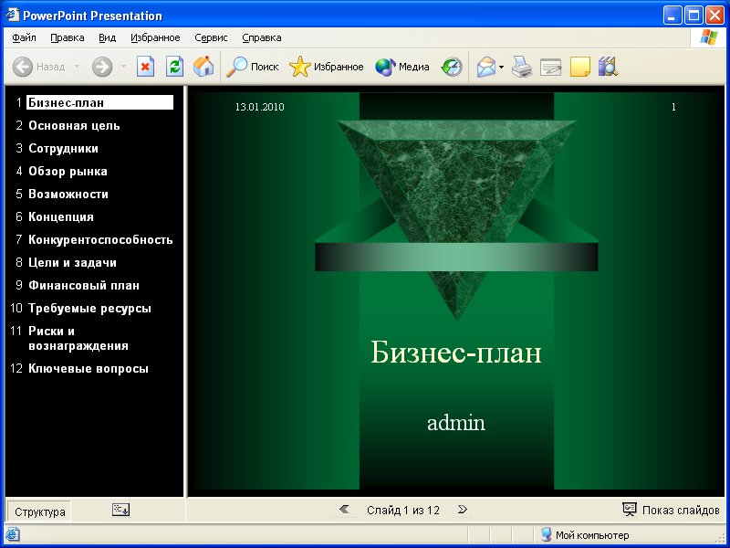Go to slide Финансовый план

tap(84, 285)
